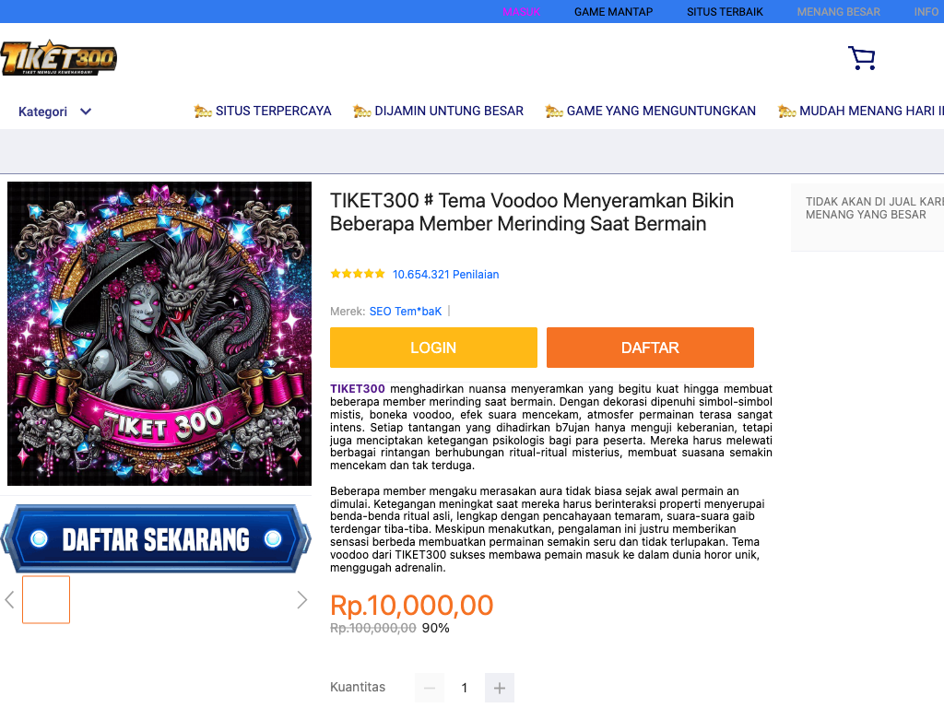Show previous image with left arrow
The height and width of the screenshot is (708, 944).
[9, 599]
